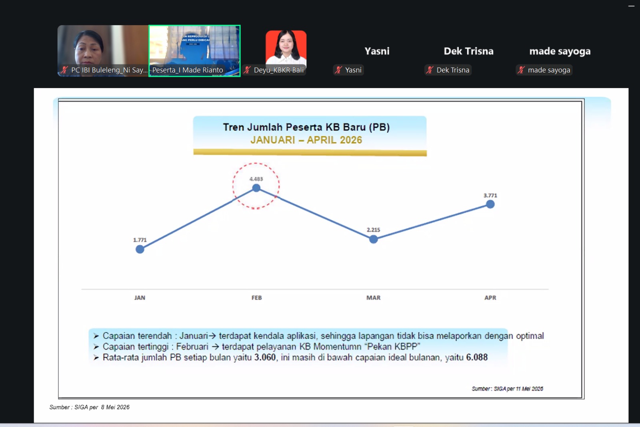Click muted microphone icon beside made sayoga label

[x=521, y=70]
